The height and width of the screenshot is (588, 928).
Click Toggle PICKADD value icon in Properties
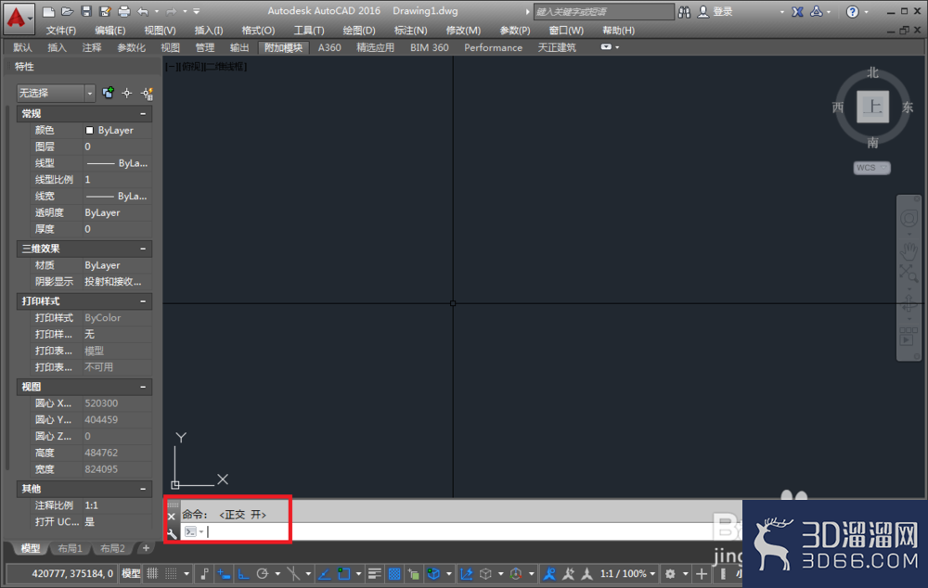pos(108,93)
